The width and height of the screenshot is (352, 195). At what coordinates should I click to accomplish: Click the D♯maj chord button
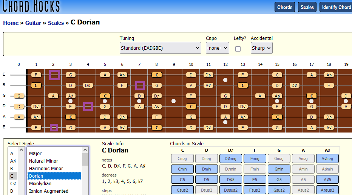(231, 158)
